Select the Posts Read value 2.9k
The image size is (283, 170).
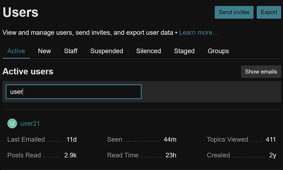click(71, 155)
